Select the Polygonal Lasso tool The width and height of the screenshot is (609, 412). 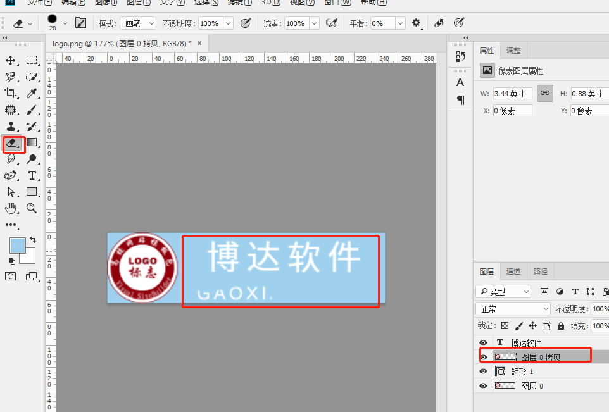11,77
